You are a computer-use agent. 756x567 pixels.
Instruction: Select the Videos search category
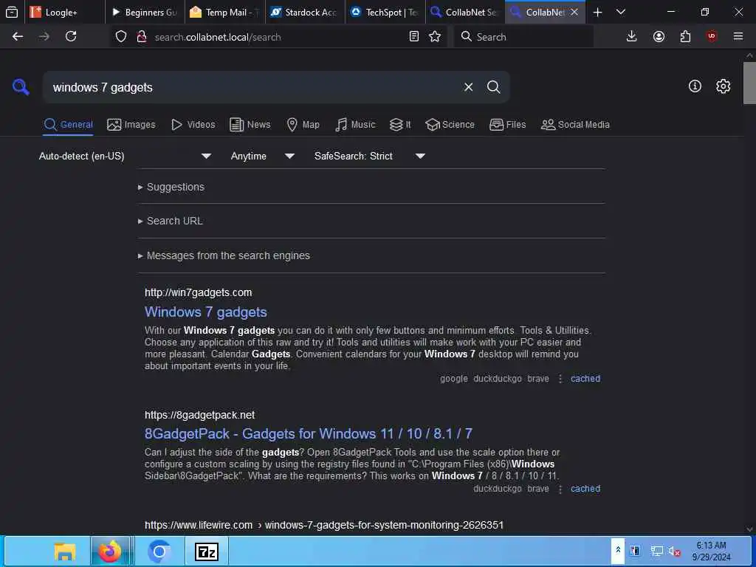[x=193, y=125]
